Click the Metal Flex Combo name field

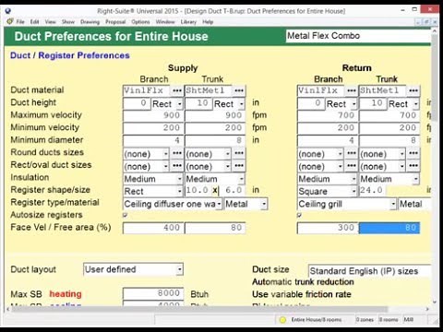pos(358,36)
